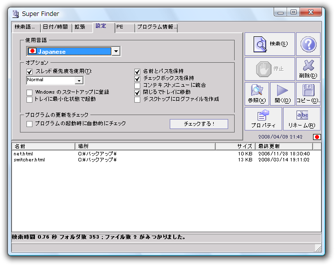Click the 検索(S) search magnifier button
This screenshot has height=265, width=335.
(270, 44)
